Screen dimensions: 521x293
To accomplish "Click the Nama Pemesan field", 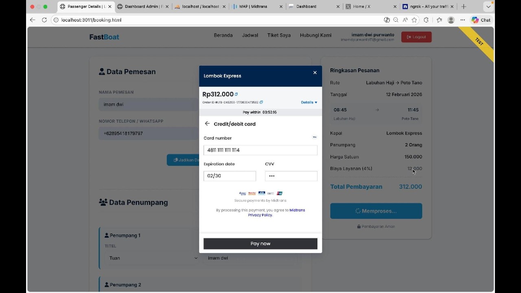I will pyautogui.click(x=149, y=105).
